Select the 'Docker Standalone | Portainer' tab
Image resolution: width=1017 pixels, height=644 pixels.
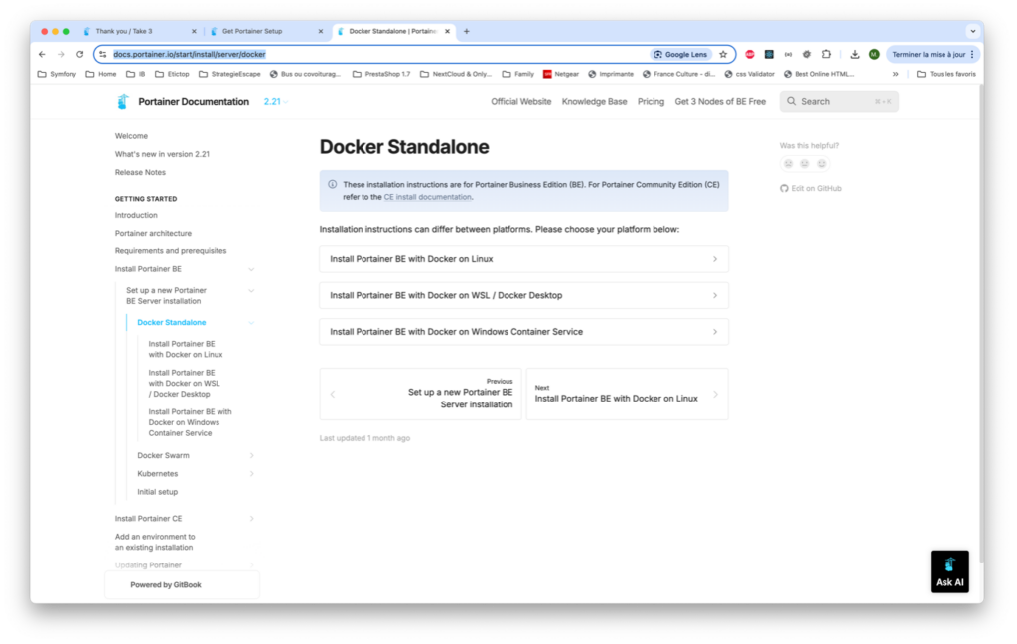click(x=393, y=31)
